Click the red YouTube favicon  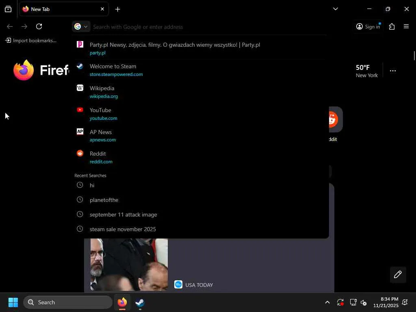click(80, 110)
